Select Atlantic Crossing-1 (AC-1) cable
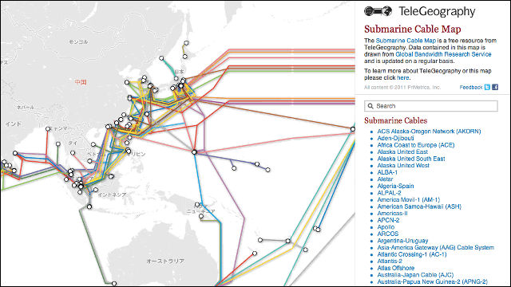The width and height of the screenshot is (511, 287). pos(412,254)
